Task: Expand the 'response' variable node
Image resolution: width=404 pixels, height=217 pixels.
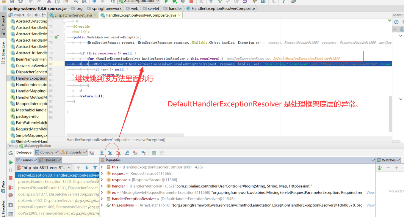Action: coord(102,180)
